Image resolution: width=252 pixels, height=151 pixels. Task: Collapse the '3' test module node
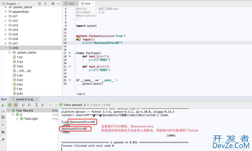tap(13, 115)
